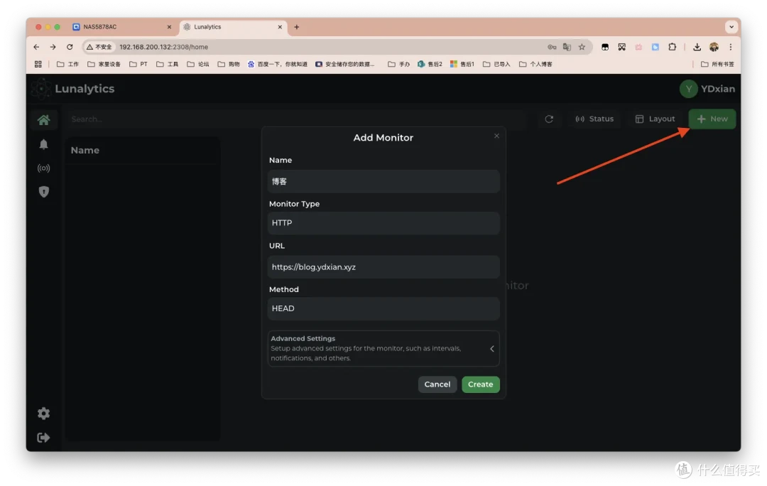Open the 工作 bookmark folder
Image resolution: width=767 pixels, height=486 pixels.
(68, 64)
